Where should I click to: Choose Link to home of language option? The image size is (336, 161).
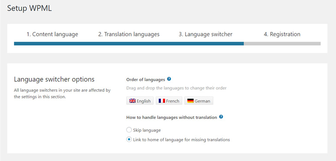click(x=129, y=140)
